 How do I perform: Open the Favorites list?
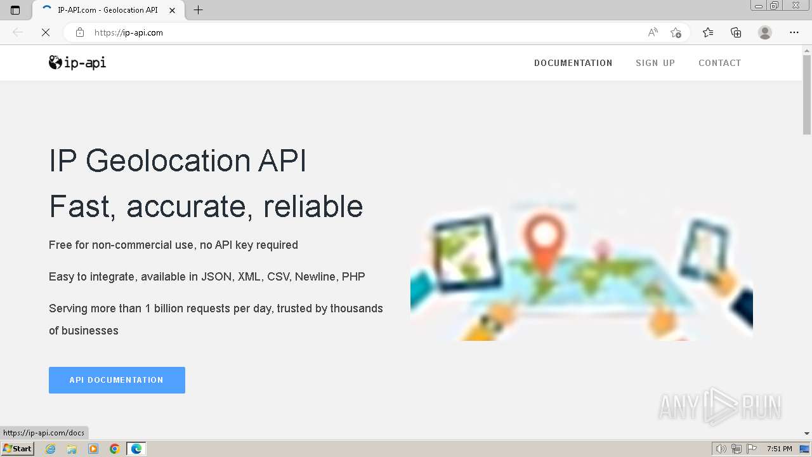tap(708, 32)
